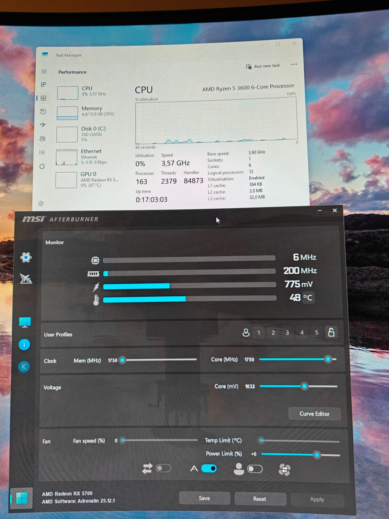
Task: Select user profile slot 2
Action: [x=273, y=332]
